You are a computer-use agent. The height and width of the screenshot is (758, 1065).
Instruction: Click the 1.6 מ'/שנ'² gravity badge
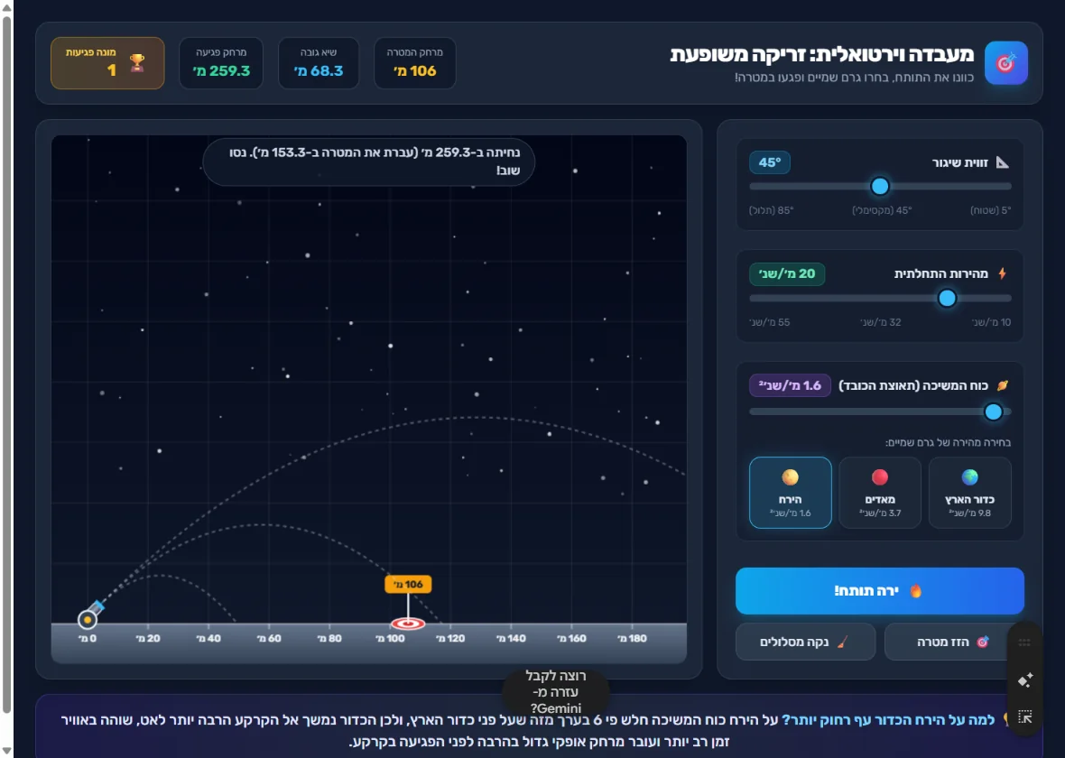790,386
